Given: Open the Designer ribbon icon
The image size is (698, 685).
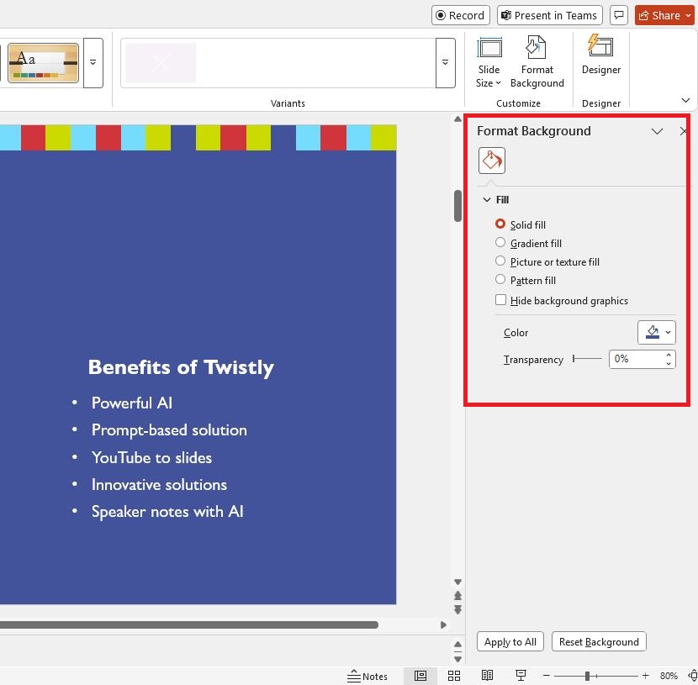Looking at the screenshot, I should pos(601,55).
